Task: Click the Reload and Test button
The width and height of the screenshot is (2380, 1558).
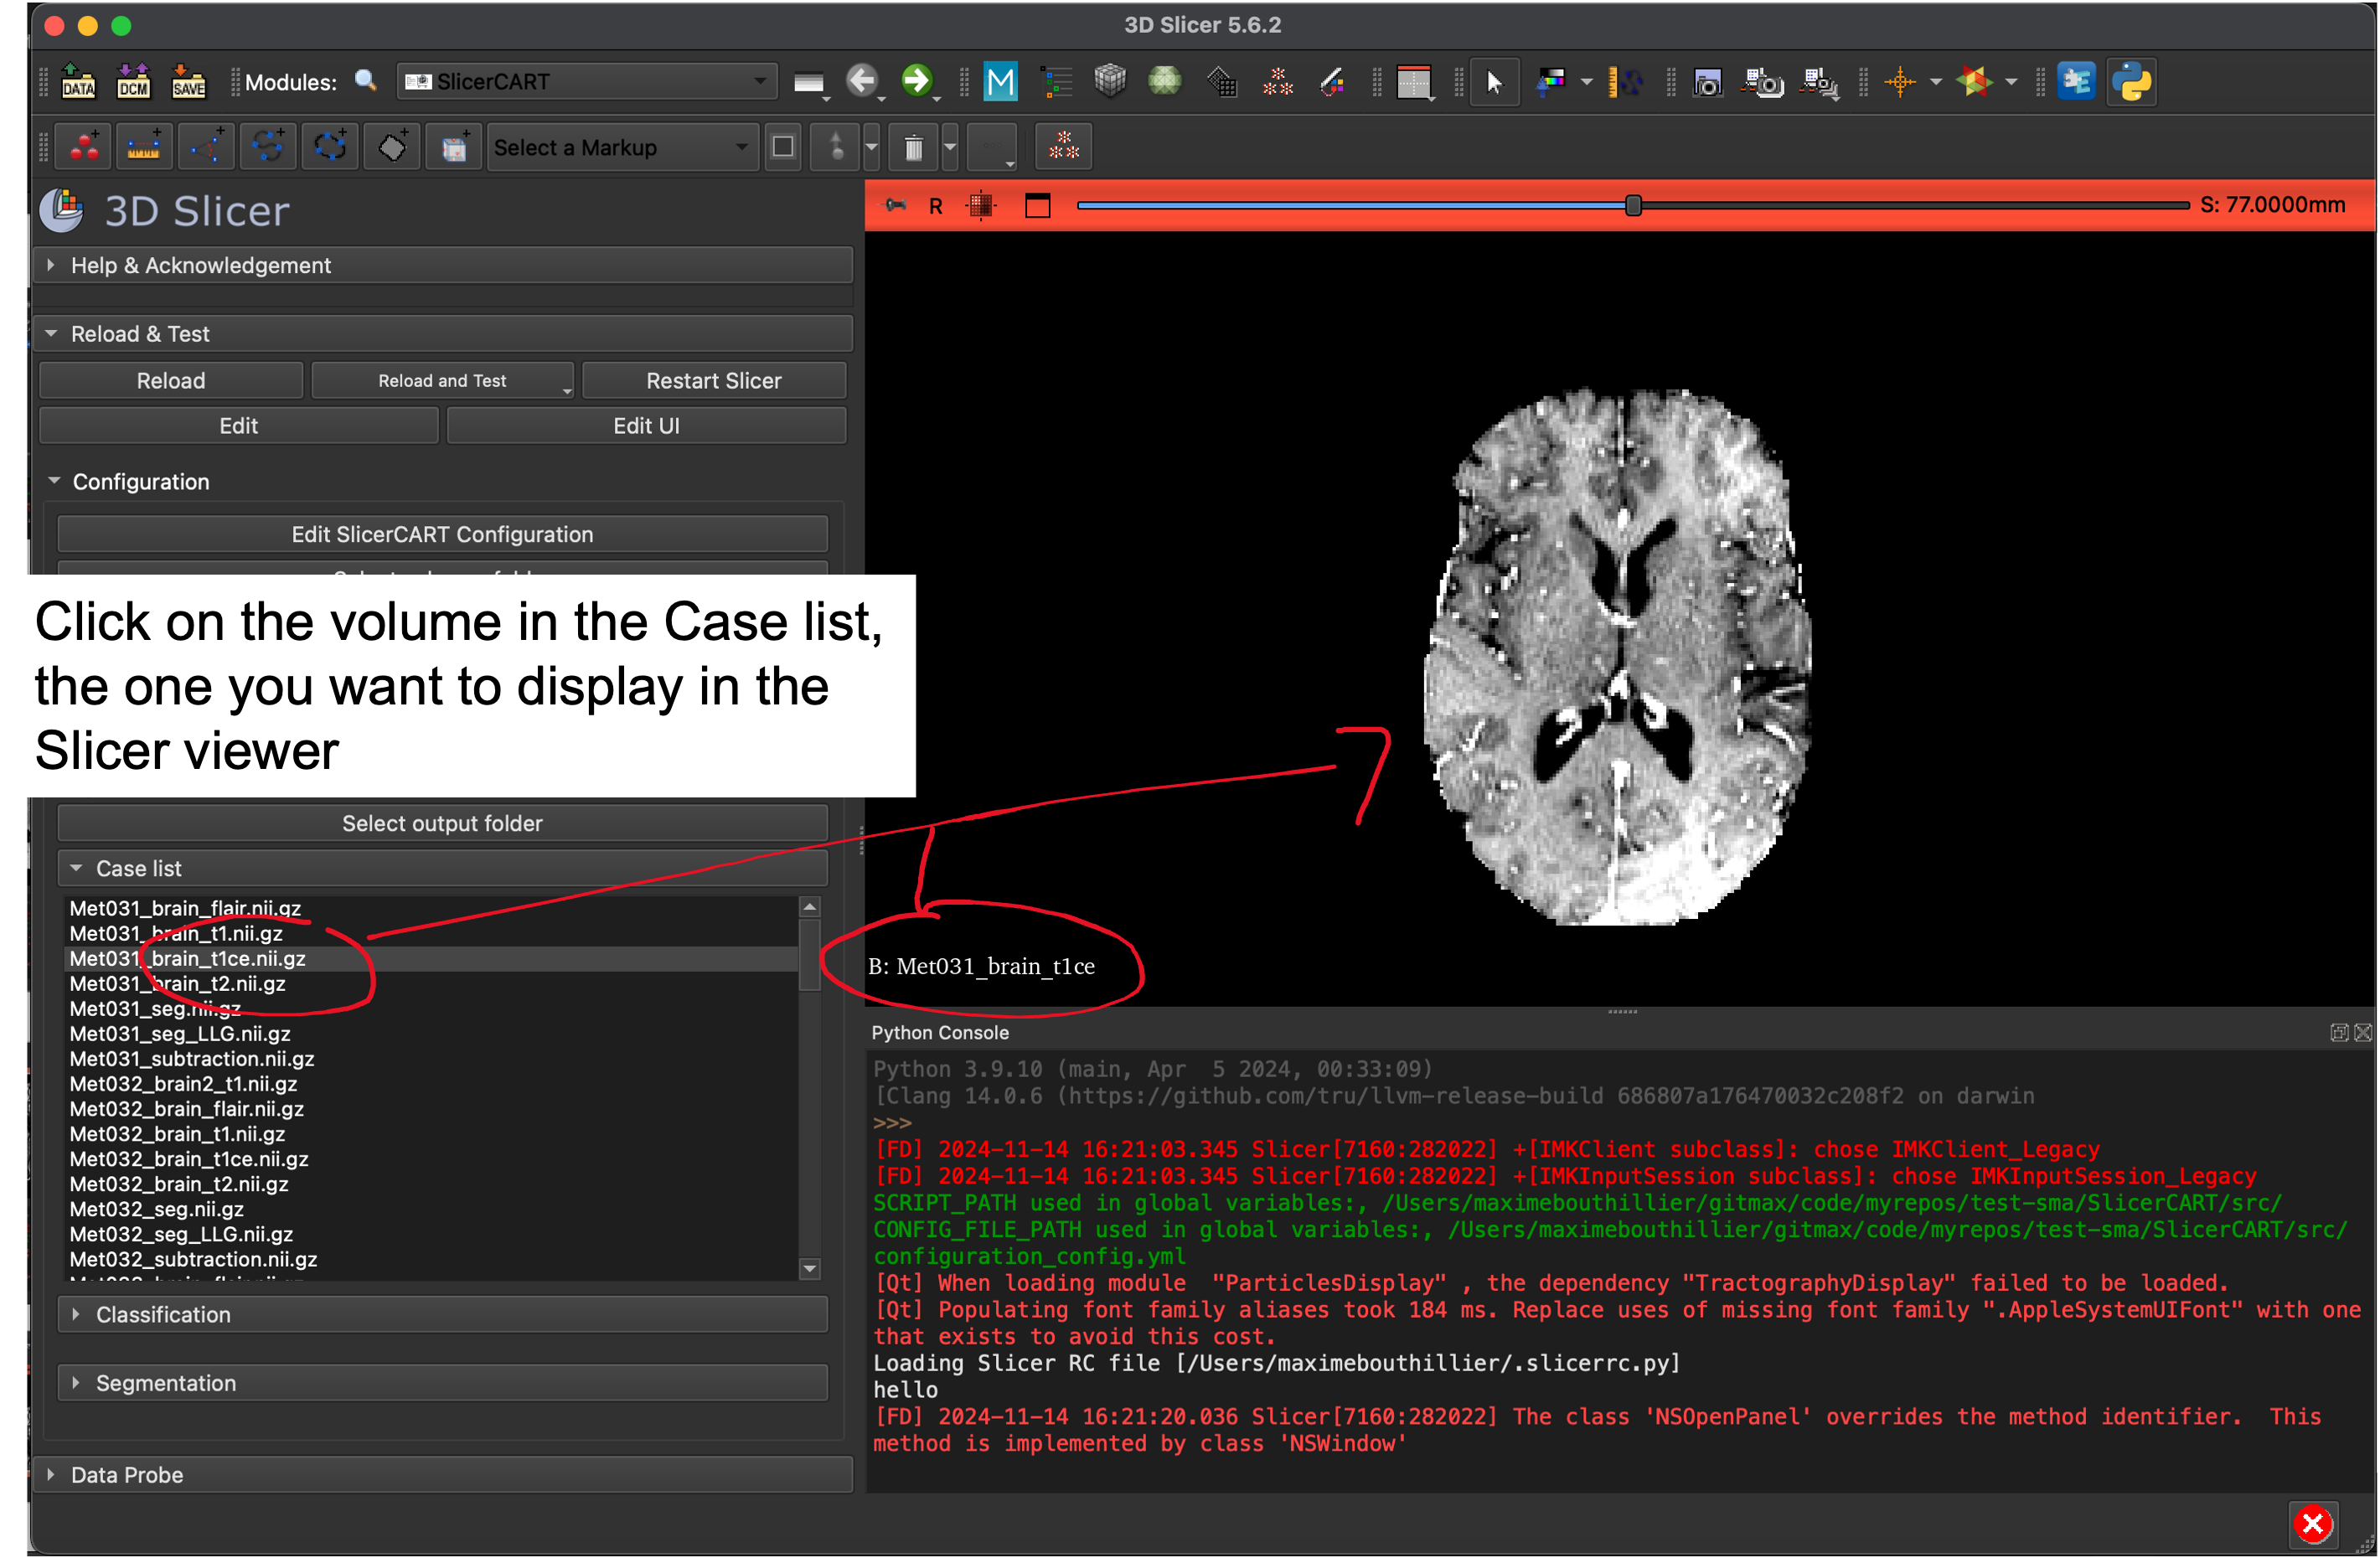Action: coord(442,380)
